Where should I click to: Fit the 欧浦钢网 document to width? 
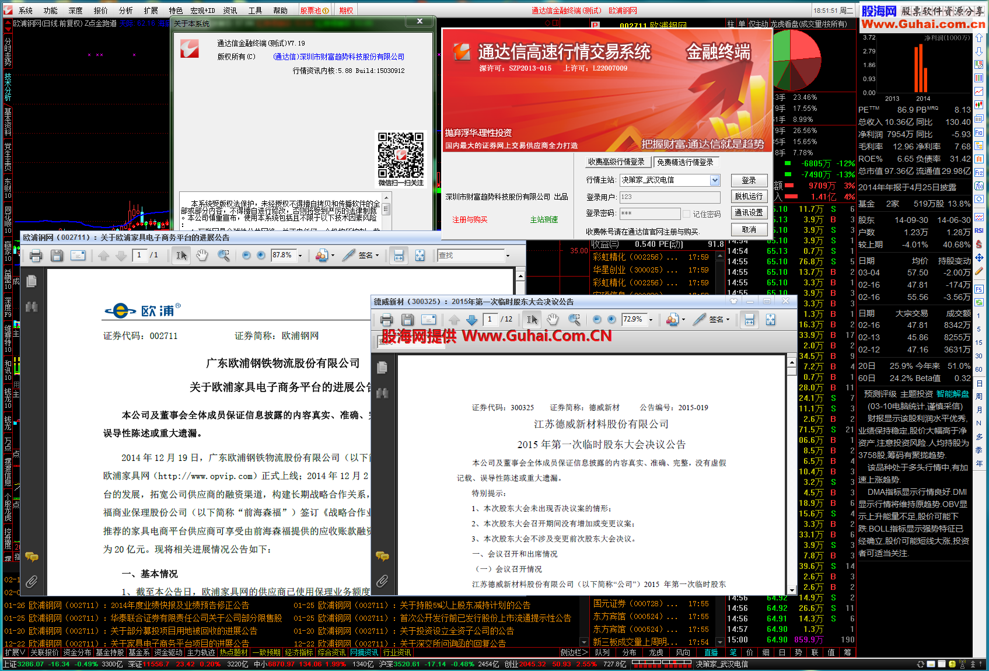[399, 256]
